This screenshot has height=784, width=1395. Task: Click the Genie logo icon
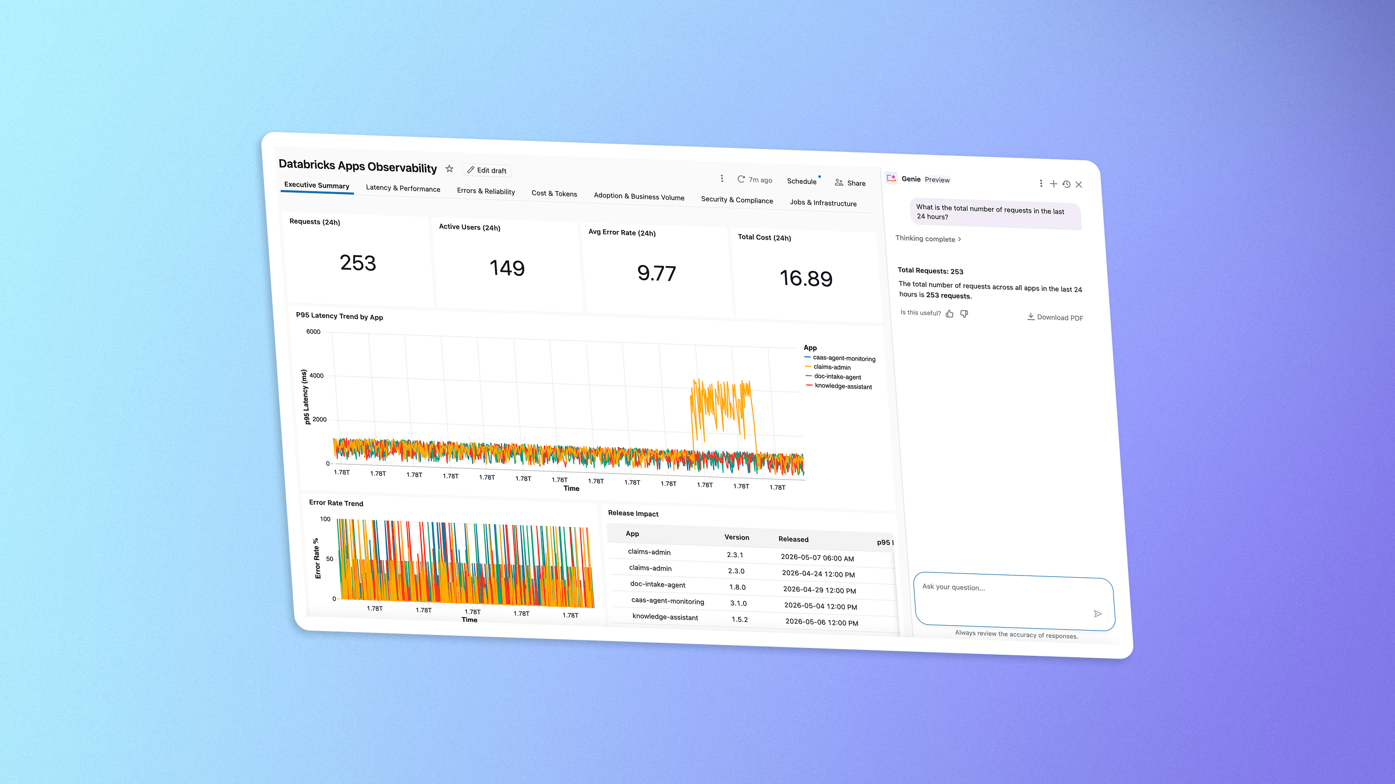pos(891,178)
